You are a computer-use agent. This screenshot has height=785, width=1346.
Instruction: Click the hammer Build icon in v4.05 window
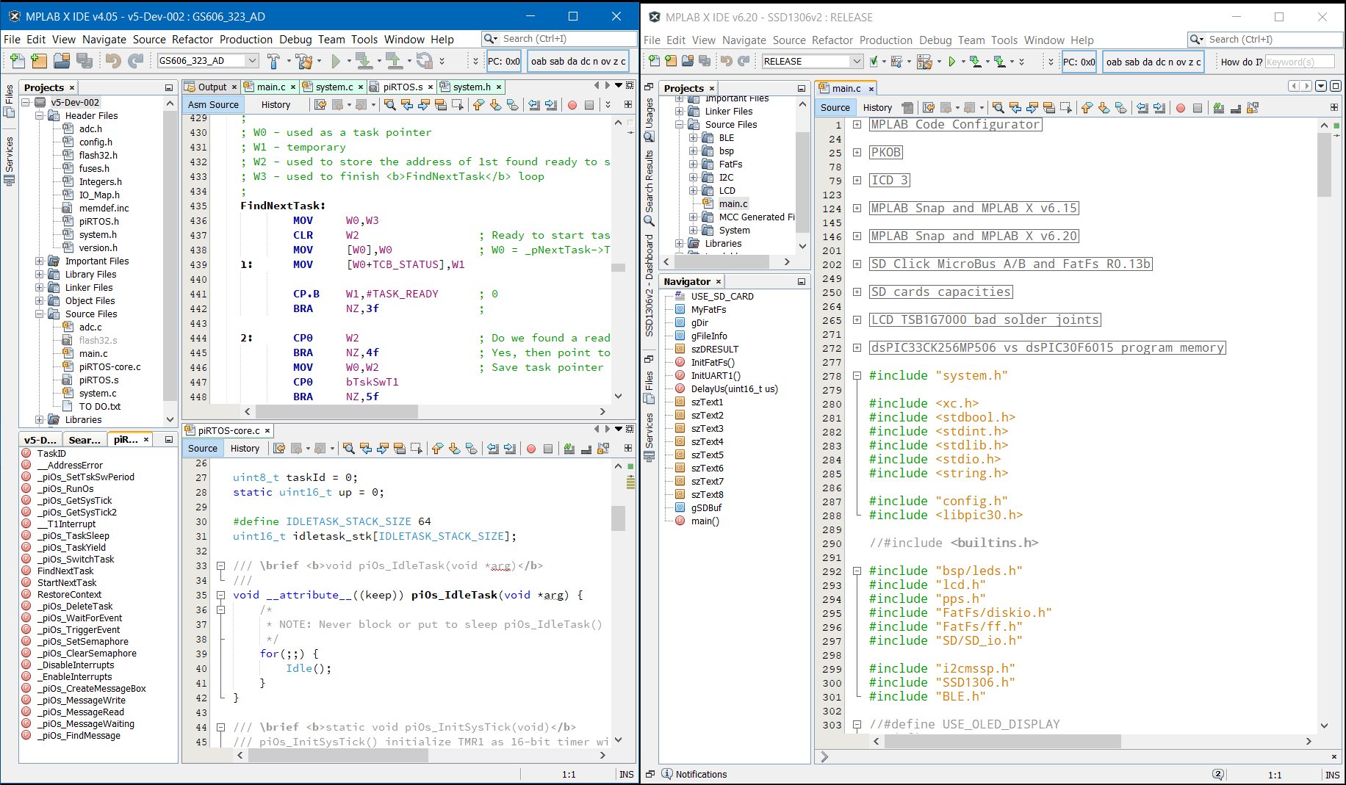(x=273, y=61)
